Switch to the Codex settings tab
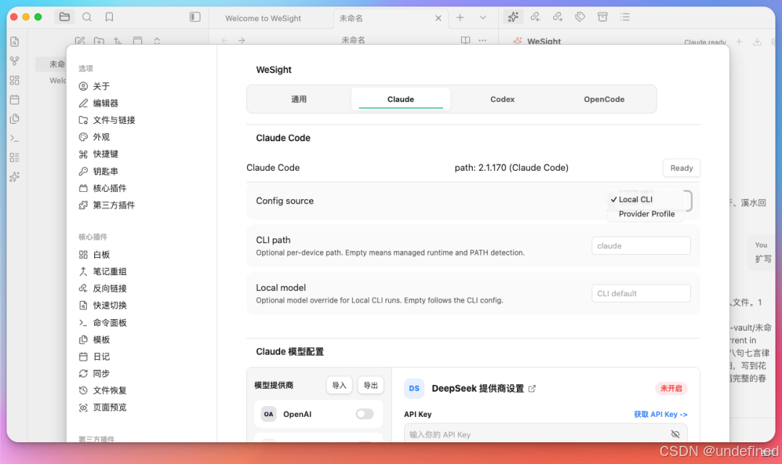 503,99
